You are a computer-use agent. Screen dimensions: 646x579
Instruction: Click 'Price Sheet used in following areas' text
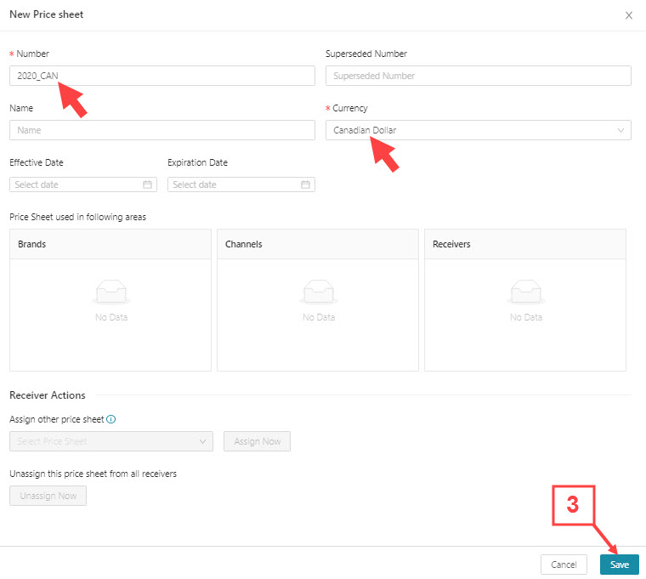coord(78,217)
